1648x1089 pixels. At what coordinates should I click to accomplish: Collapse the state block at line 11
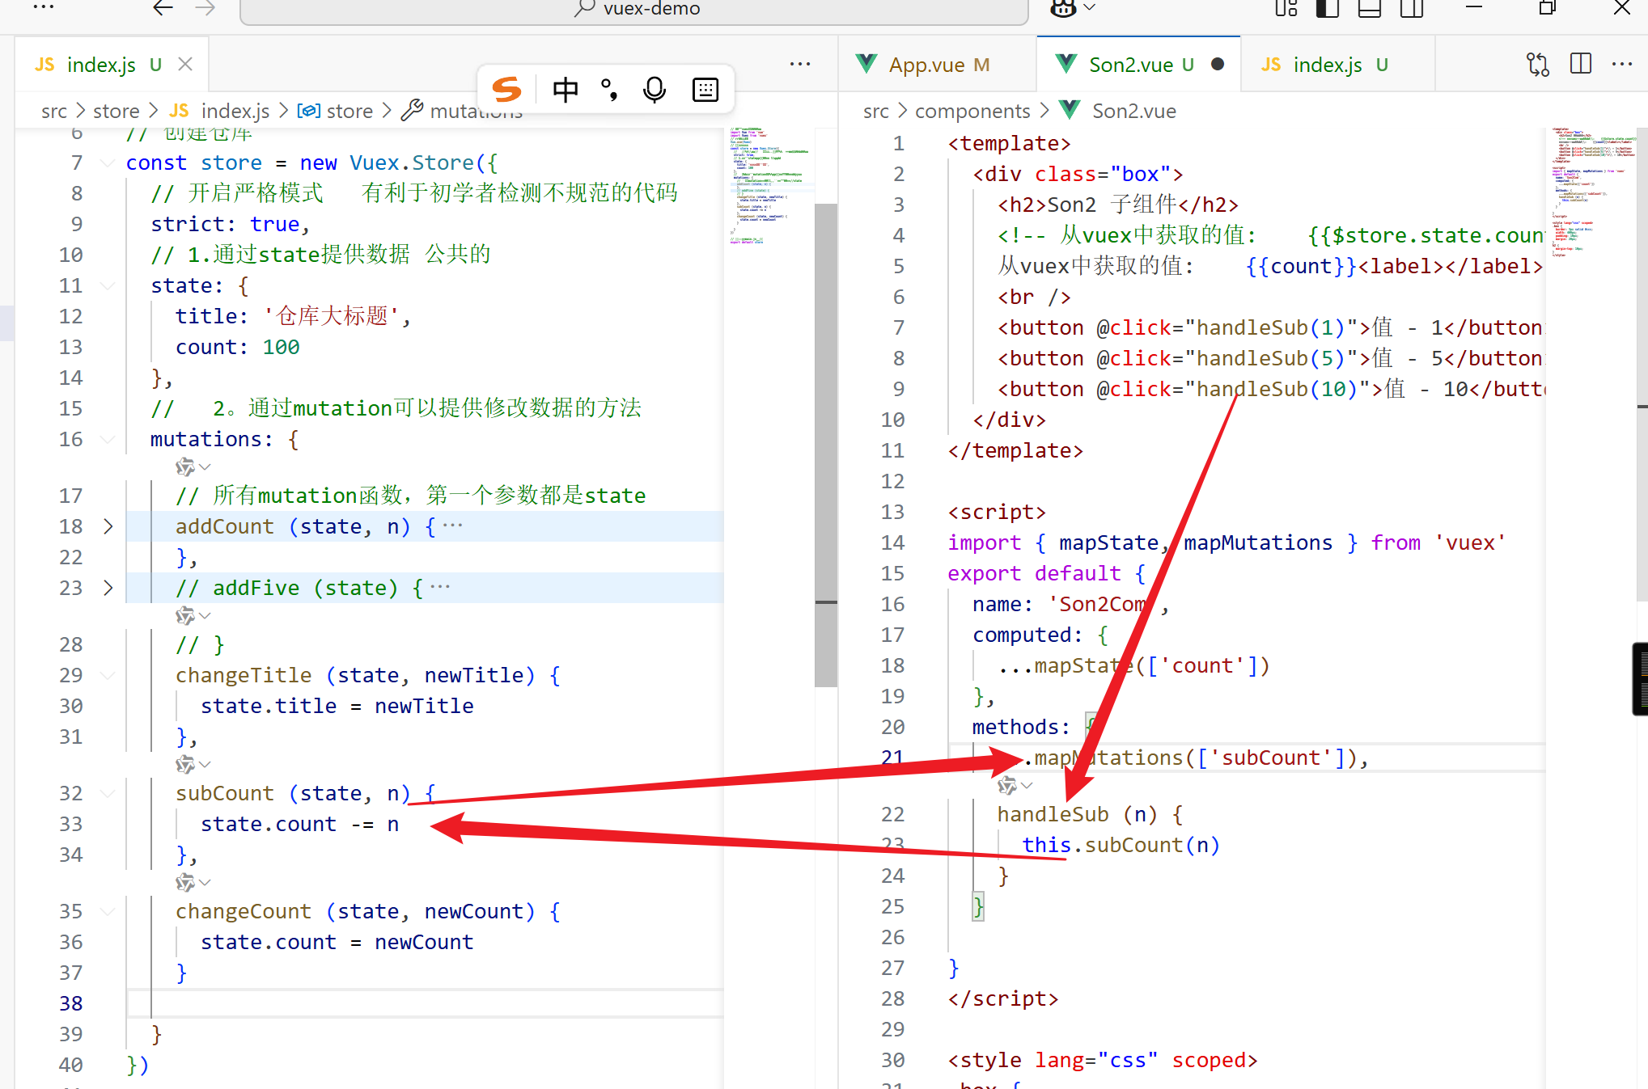pyautogui.click(x=107, y=285)
